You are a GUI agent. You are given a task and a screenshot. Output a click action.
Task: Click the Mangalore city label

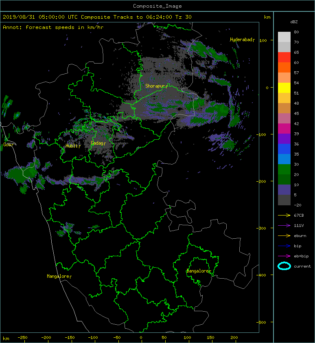[x=58, y=276]
